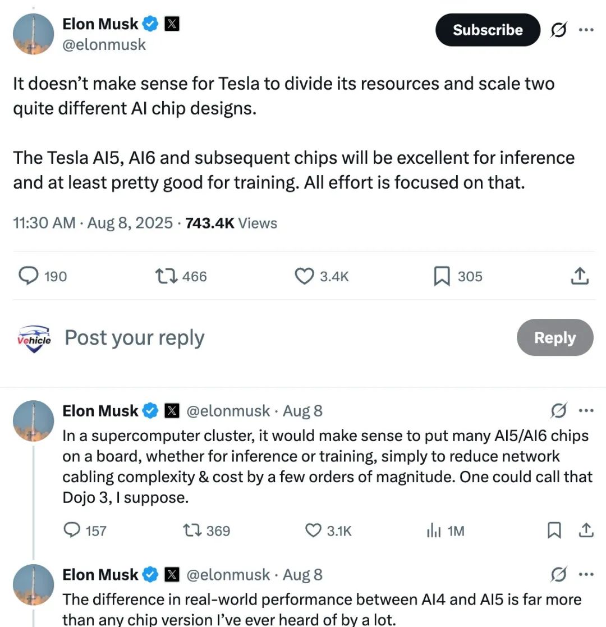Bookmark the main post with 305 bookmarks
Screen dimensions: 606x627
[x=442, y=276]
